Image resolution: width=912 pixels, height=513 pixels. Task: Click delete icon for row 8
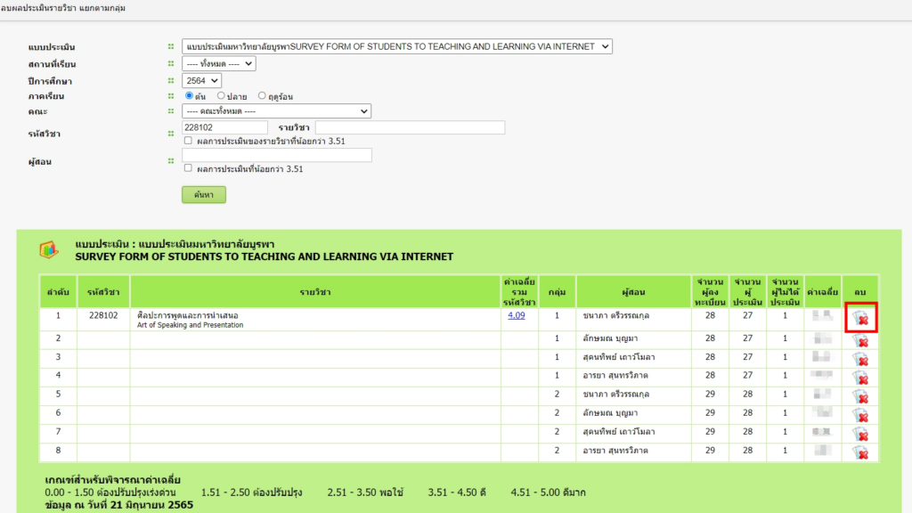pos(860,452)
